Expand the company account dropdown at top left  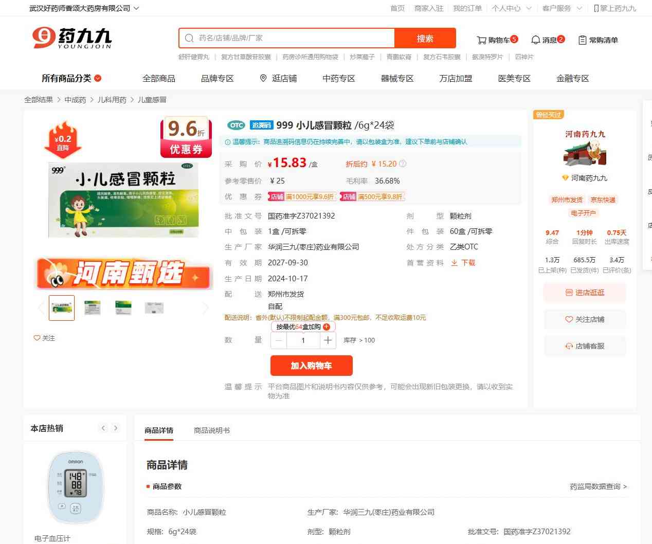tap(136, 8)
